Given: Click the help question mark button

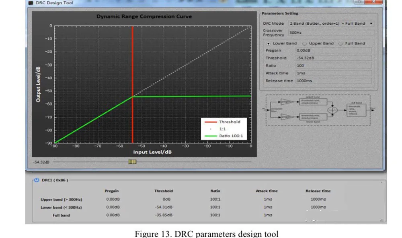Looking at the screenshot, I should tap(359, 2).
